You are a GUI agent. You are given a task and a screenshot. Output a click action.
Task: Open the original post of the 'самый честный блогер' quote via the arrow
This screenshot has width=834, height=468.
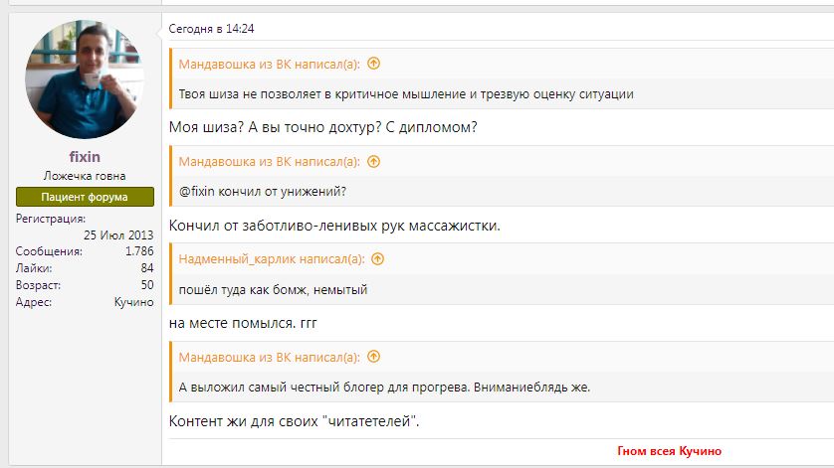click(374, 357)
